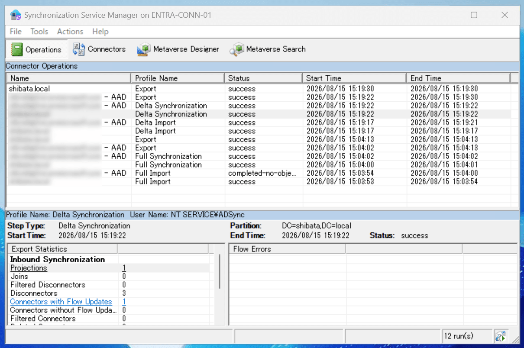The height and width of the screenshot is (348, 524).
Task: Sort by the Status column header
Action: click(x=263, y=78)
